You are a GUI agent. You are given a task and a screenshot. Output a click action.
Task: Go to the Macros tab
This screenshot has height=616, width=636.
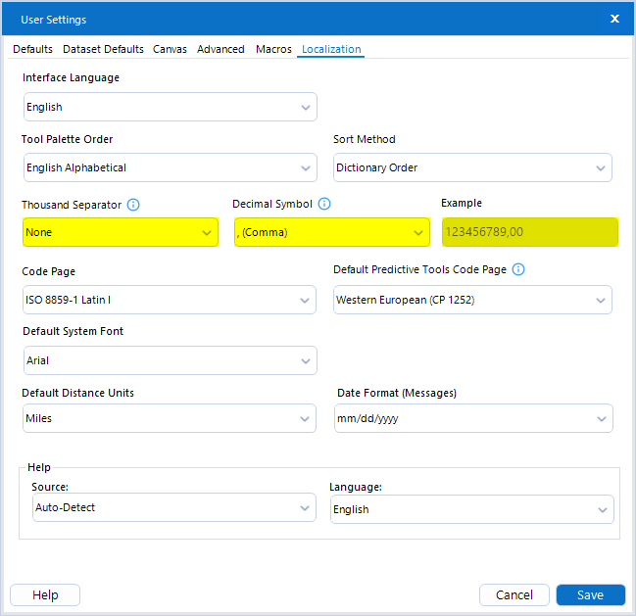pos(273,49)
